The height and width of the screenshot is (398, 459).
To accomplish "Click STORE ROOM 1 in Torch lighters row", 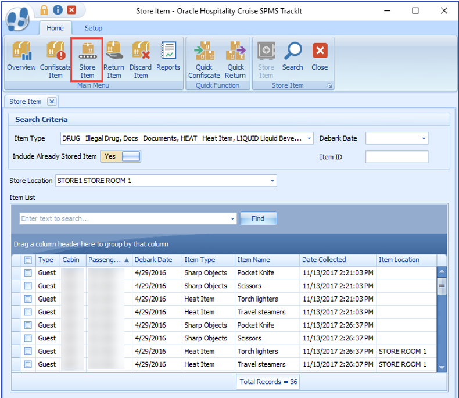I will point(403,351).
